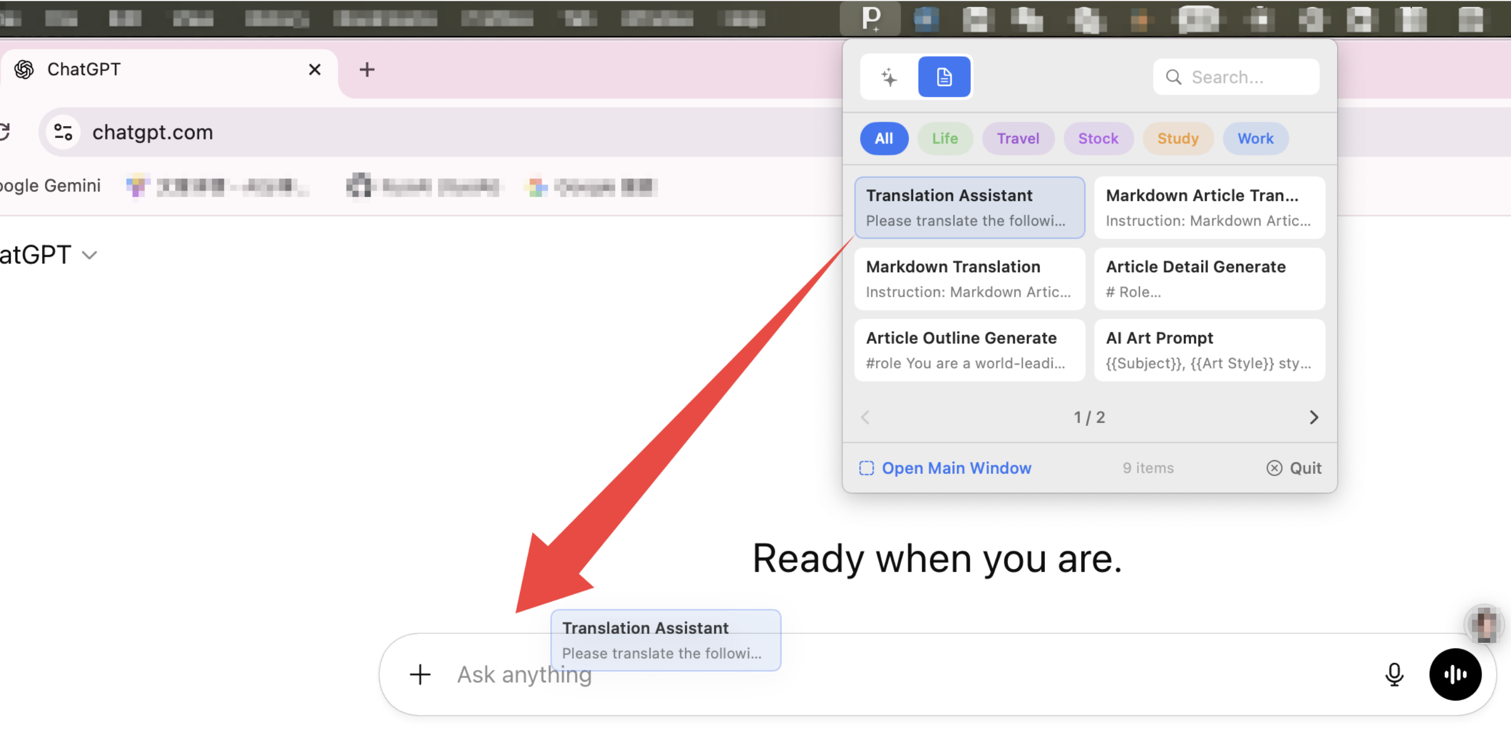This screenshot has height=750, width=1511.
Task: Start voice mode with waveform button
Action: coord(1455,674)
